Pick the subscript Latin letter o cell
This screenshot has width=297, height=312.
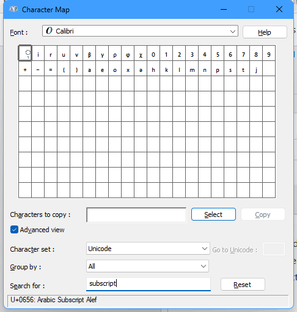pyautogui.click(x=115, y=68)
